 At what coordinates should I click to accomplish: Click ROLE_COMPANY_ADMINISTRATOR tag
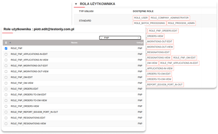point(170,18)
